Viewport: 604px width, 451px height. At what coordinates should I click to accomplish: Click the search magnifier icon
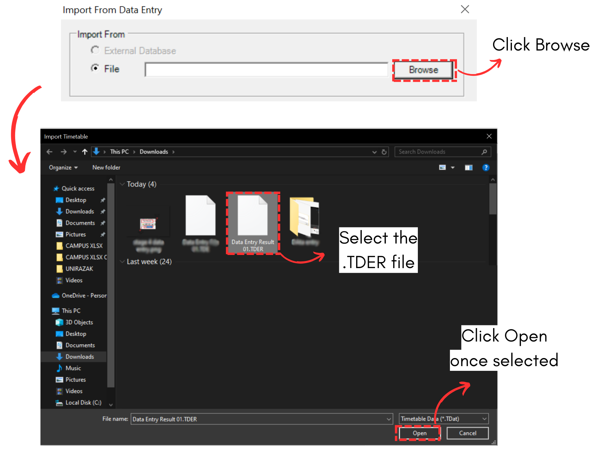[x=484, y=152]
